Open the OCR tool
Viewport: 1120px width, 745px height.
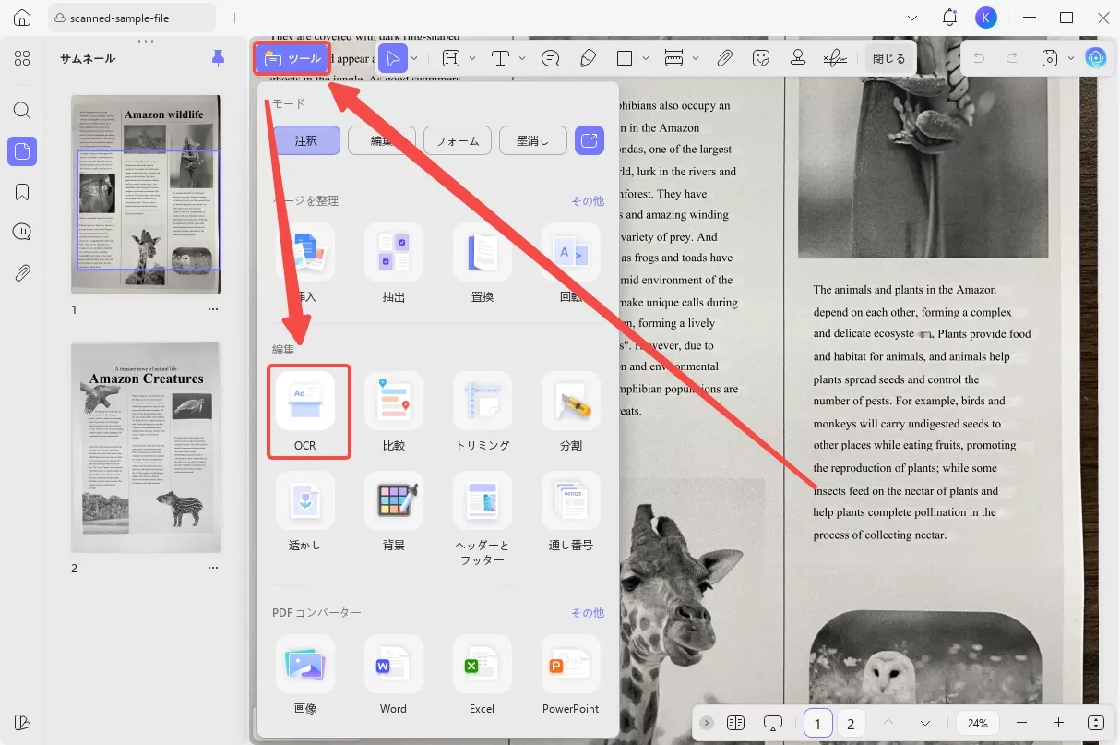[305, 412]
